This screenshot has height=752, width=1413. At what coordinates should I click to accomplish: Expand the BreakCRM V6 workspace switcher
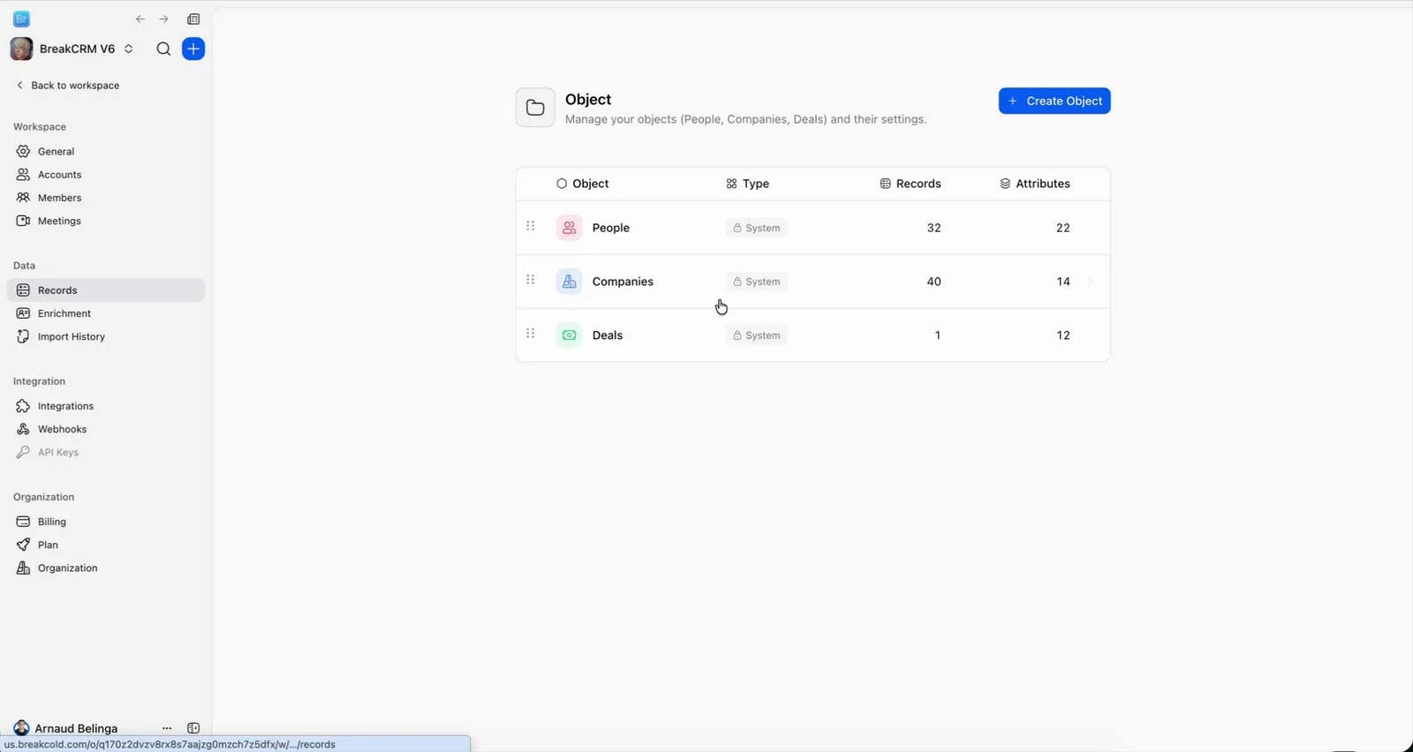point(129,49)
